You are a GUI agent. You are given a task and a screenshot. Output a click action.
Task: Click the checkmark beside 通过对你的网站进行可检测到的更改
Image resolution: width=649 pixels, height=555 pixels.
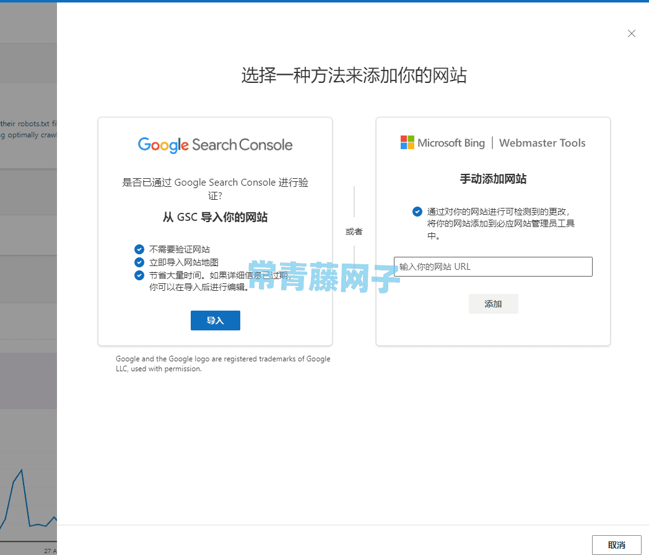tap(417, 212)
